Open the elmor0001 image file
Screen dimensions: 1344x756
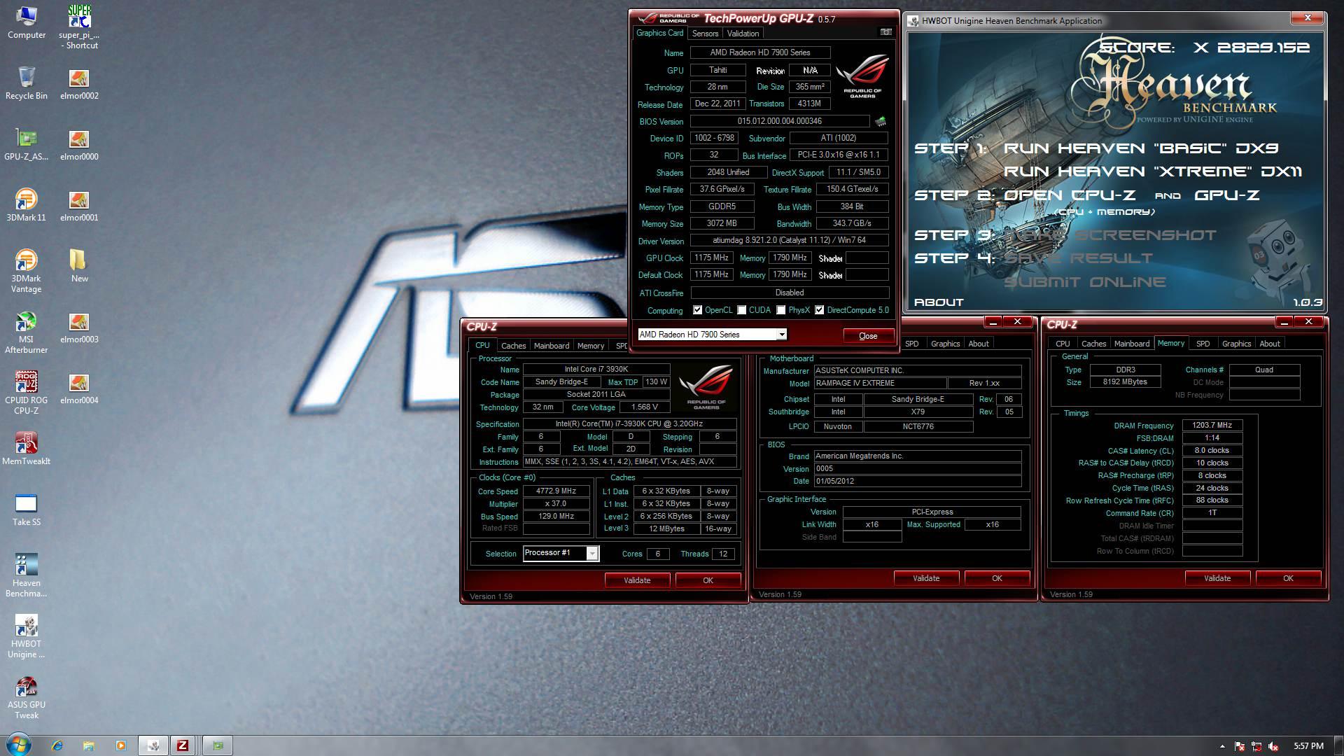tap(79, 206)
